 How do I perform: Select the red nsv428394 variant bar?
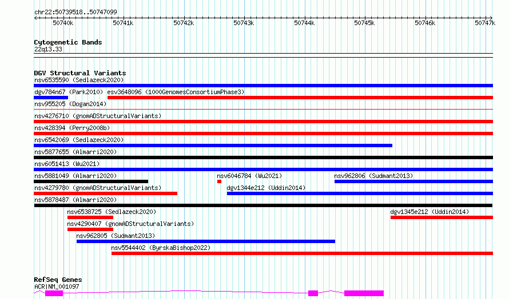tap(263, 134)
